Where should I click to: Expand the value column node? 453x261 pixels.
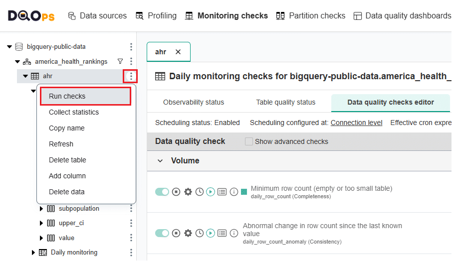pos(41,238)
